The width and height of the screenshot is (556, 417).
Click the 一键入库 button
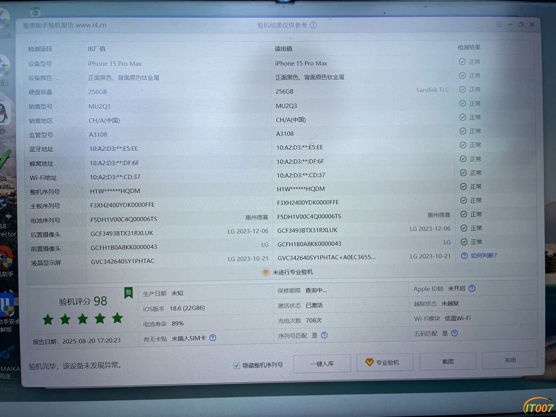(x=322, y=364)
